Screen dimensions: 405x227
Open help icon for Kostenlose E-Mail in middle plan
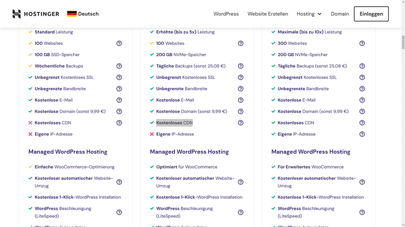coord(241,100)
